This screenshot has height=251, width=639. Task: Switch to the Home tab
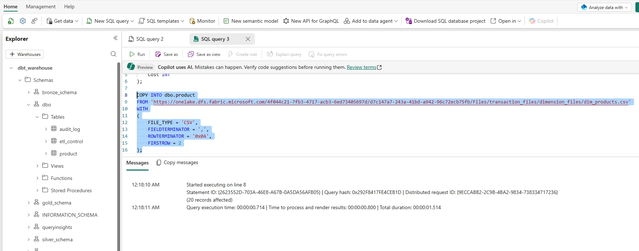(x=10, y=6)
